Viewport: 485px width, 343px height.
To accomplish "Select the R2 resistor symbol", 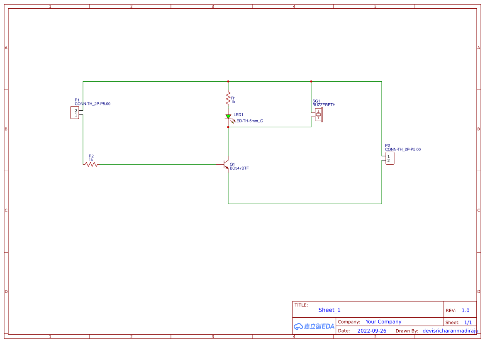I will tap(91, 164).
